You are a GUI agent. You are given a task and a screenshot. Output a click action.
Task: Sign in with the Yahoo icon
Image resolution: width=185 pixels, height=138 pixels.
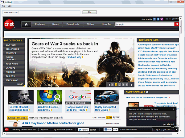pos(161,19)
